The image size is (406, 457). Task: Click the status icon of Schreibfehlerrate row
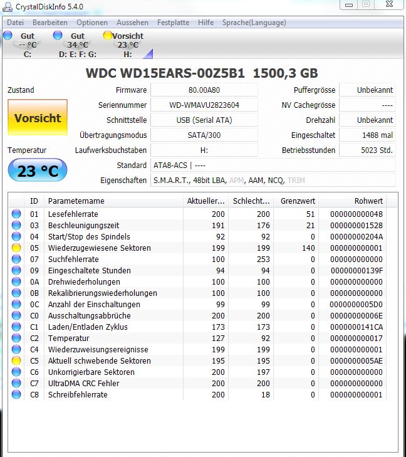16,394
